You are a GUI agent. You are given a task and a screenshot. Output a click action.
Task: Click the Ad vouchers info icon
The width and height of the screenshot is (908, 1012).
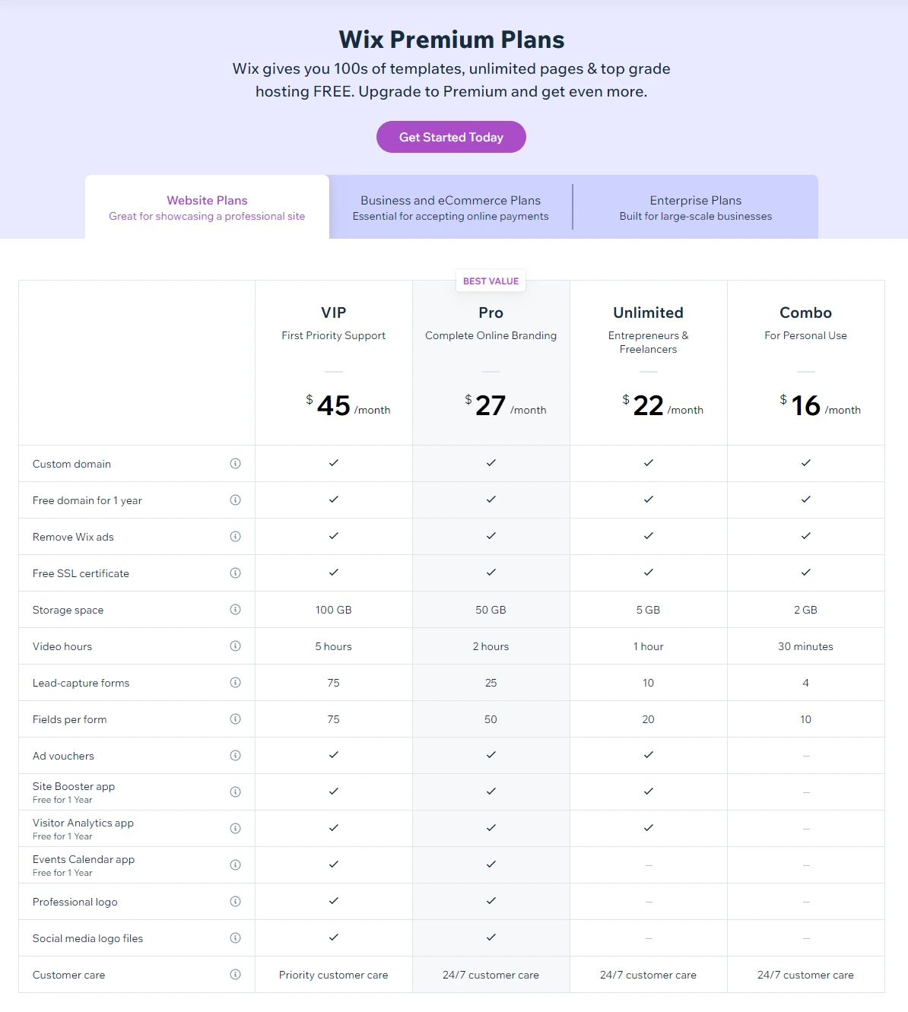tap(236, 755)
